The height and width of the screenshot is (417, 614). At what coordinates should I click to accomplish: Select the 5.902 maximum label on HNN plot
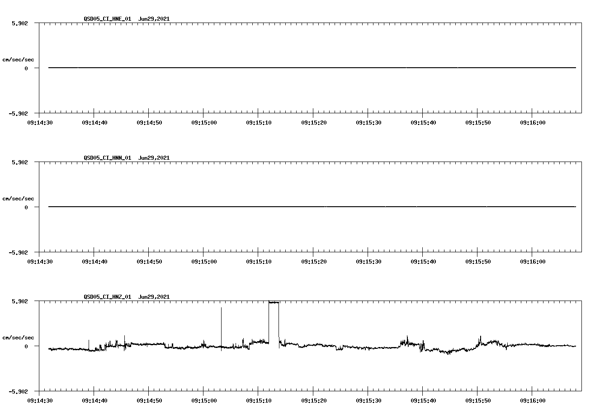click(x=19, y=162)
